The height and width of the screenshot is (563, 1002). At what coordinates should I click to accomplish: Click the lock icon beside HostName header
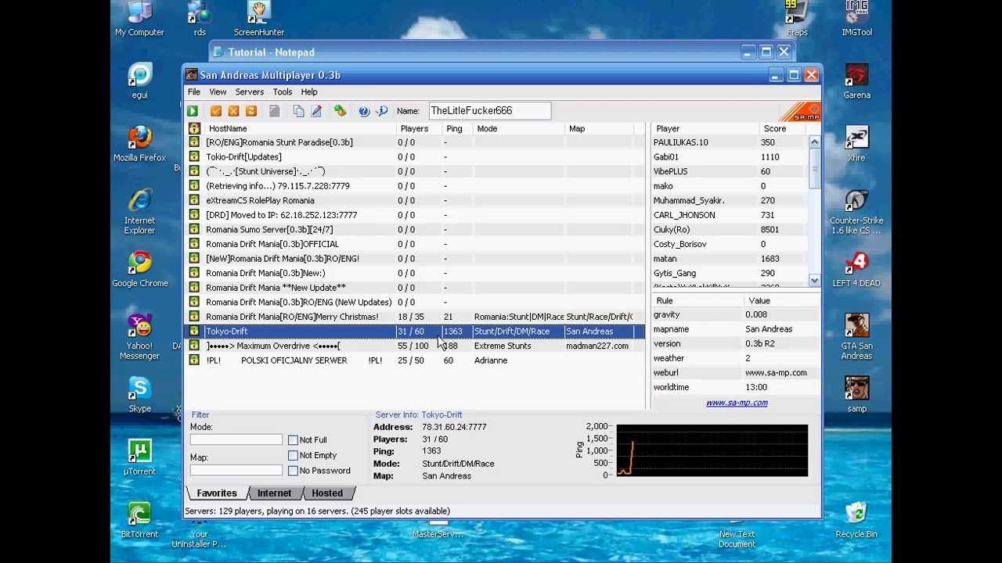[x=194, y=128]
